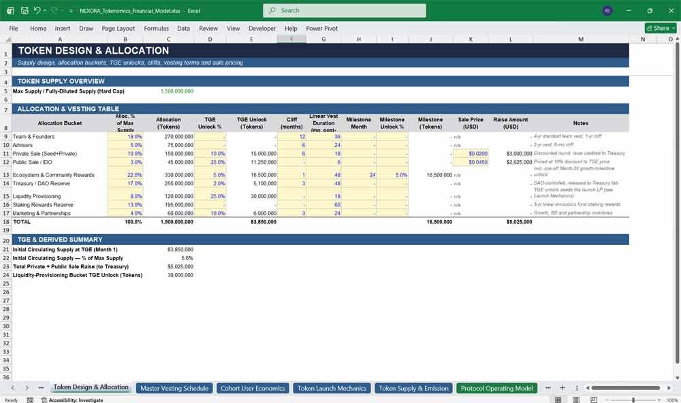Click Accessibility: Investigate in status bar
The height and width of the screenshot is (403, 681).
pyautogui.click(x=72, y=400)
